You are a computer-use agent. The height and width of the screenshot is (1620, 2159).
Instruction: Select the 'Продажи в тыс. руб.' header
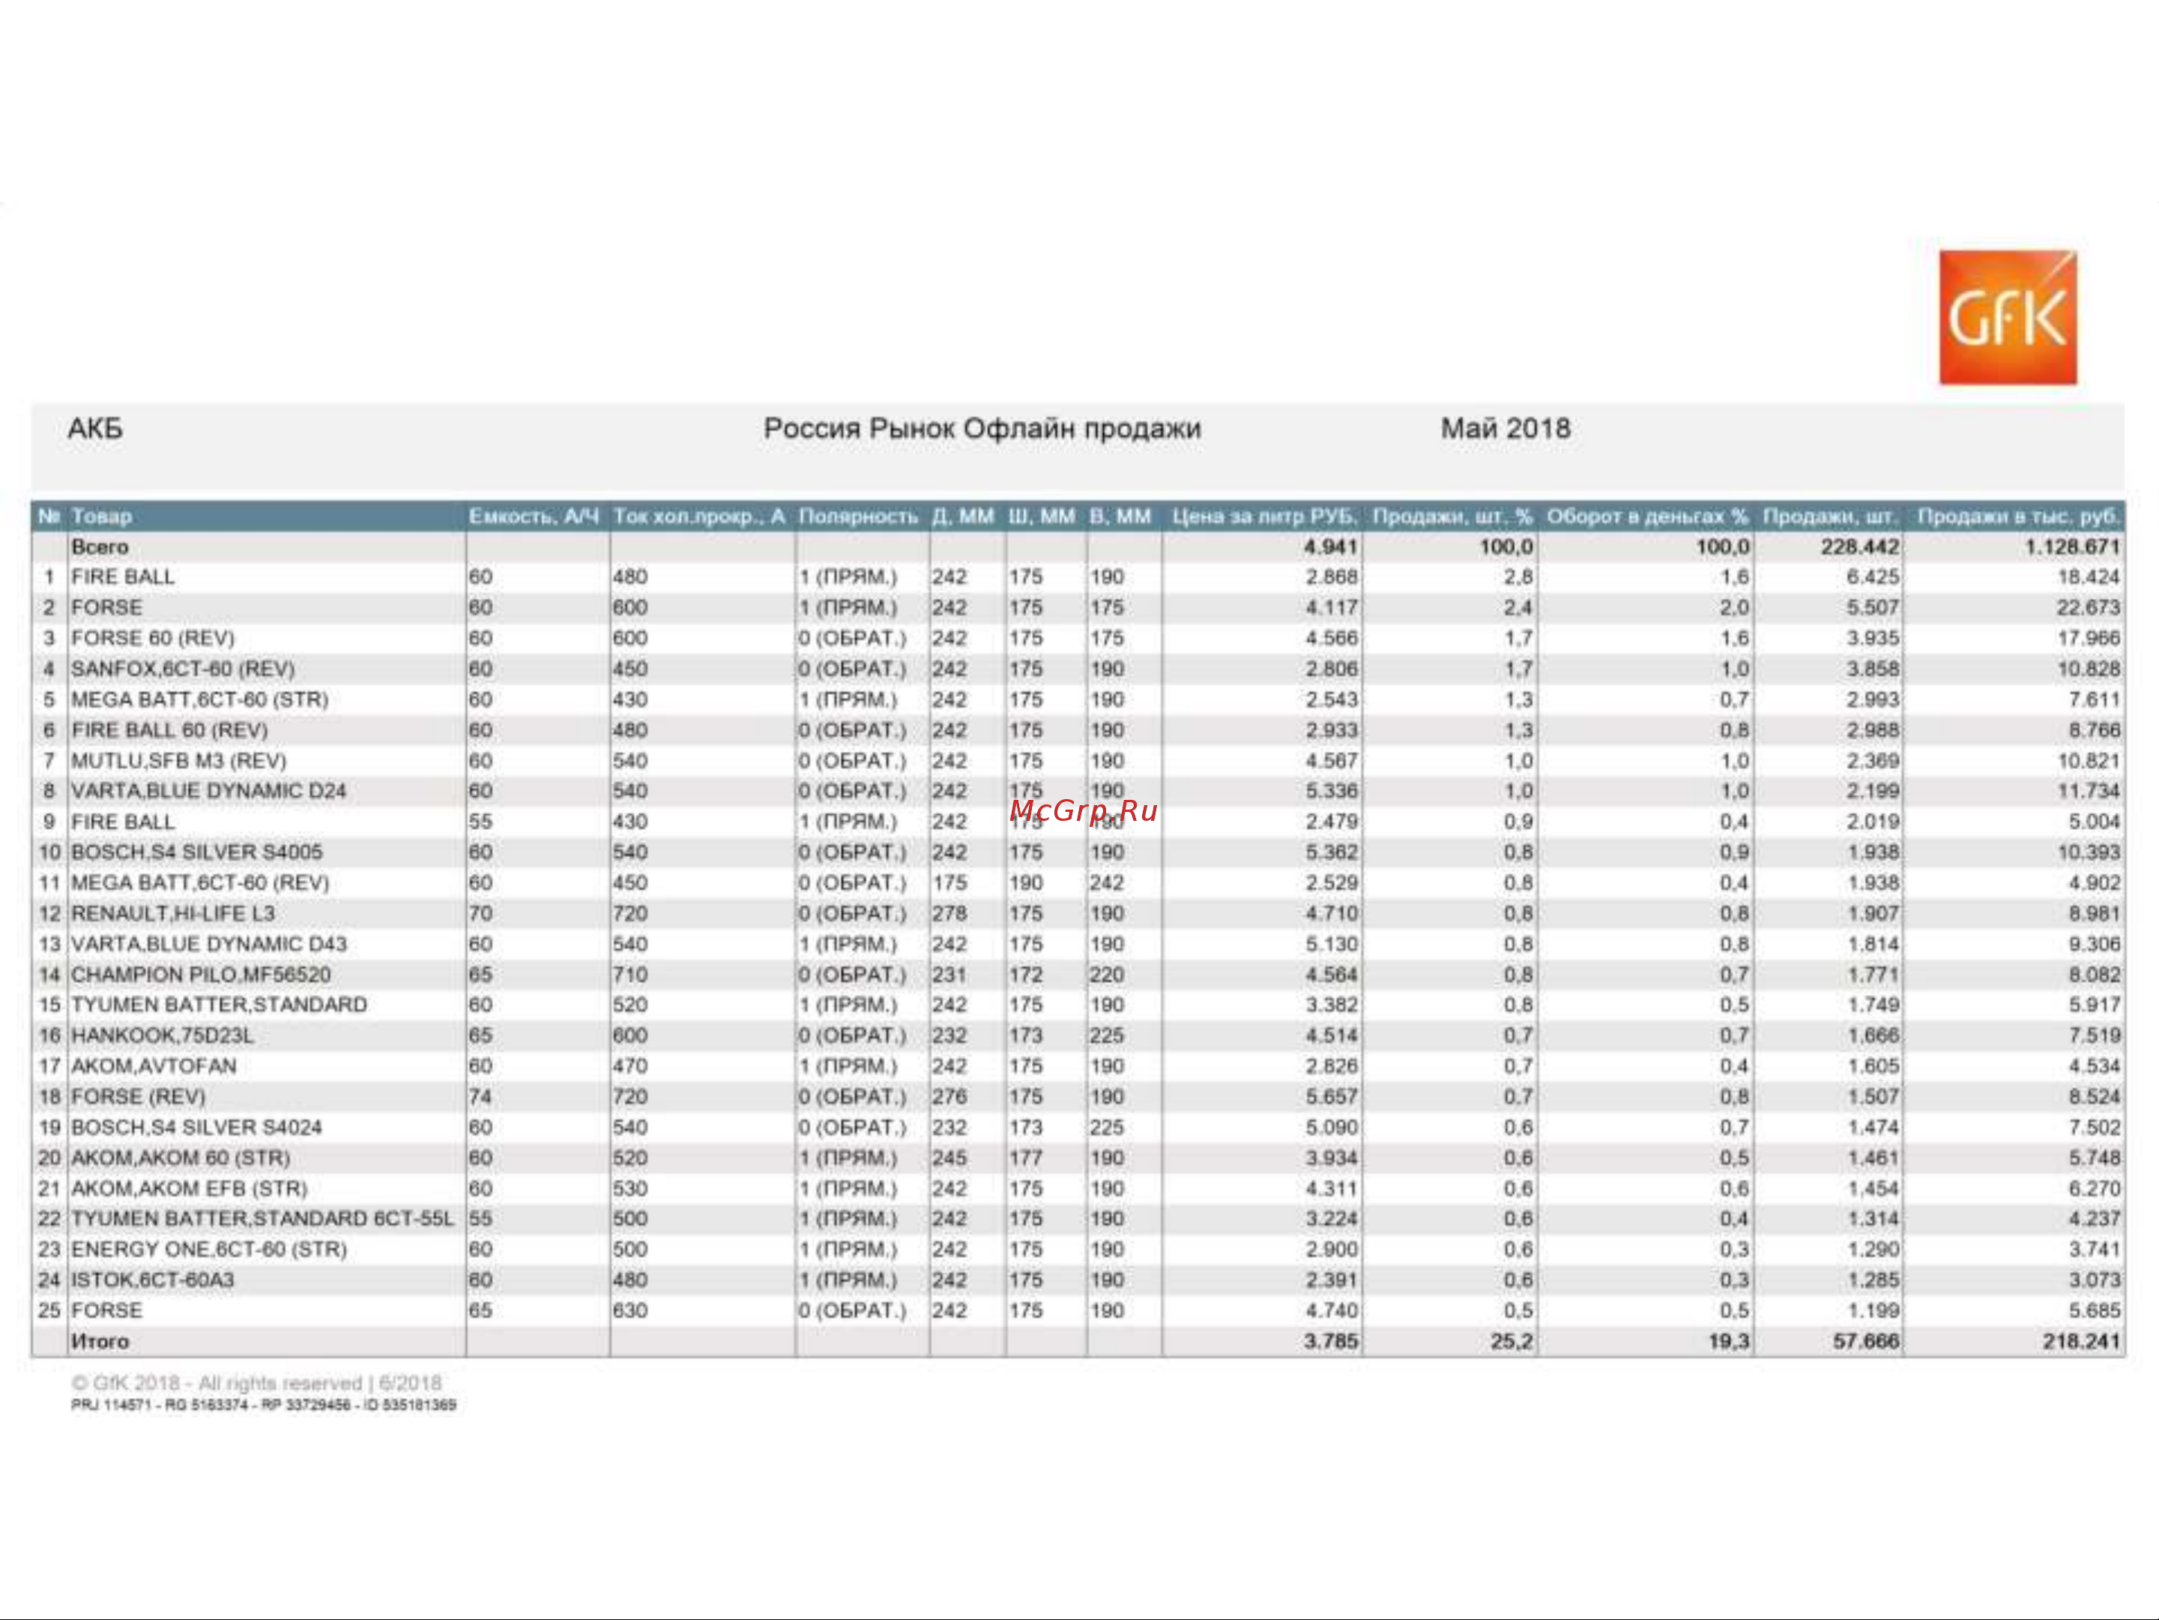pyautogui.click(x=2018, y=517)
